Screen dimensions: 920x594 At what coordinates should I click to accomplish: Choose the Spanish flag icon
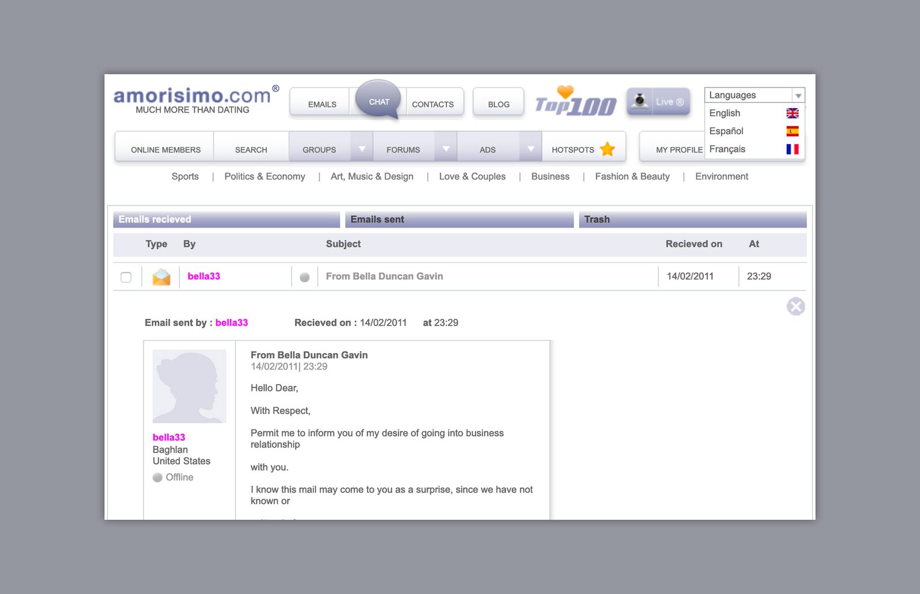click(x=792, y=131)
